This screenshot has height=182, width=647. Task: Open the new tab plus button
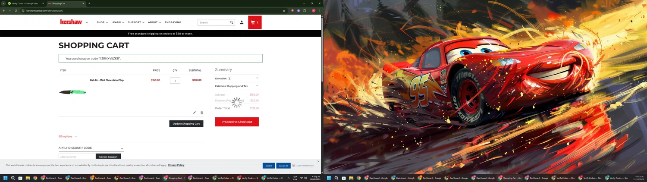89,3
